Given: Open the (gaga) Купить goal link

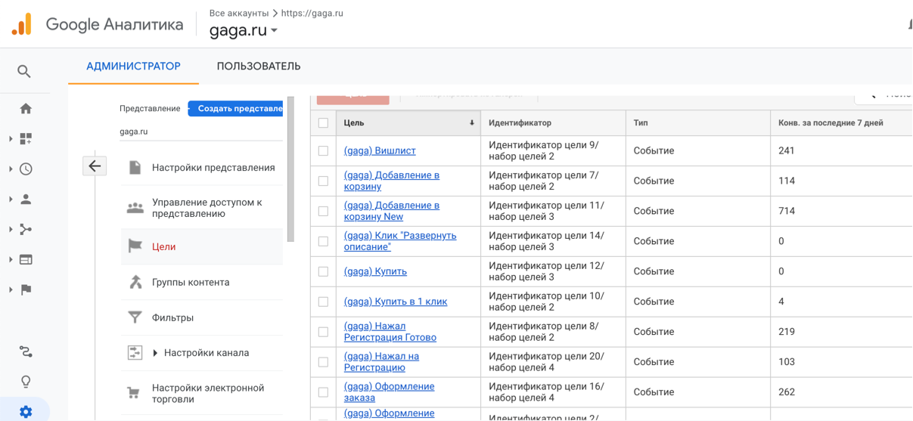Looking at the screenshot, I should pos(375,271).
